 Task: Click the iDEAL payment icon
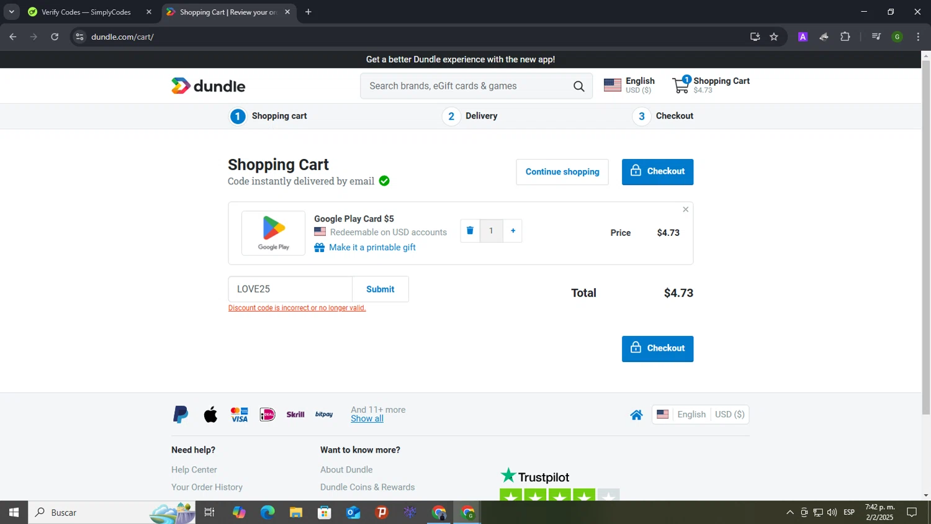[268, 415]
